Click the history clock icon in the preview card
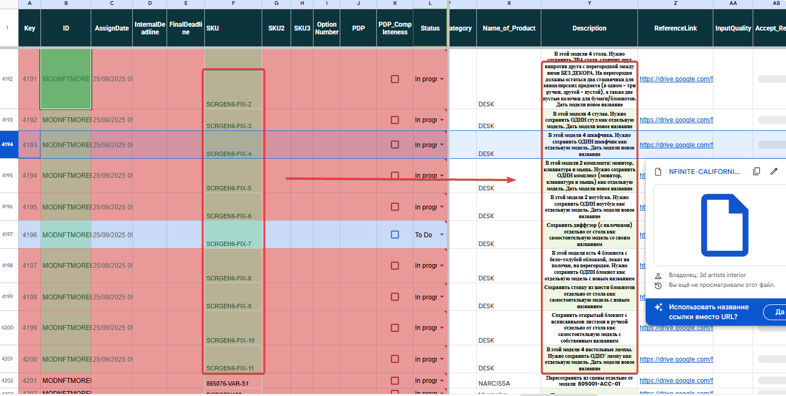Image resolution: width=786 pixels, height=396 pixels. (658, 285)
